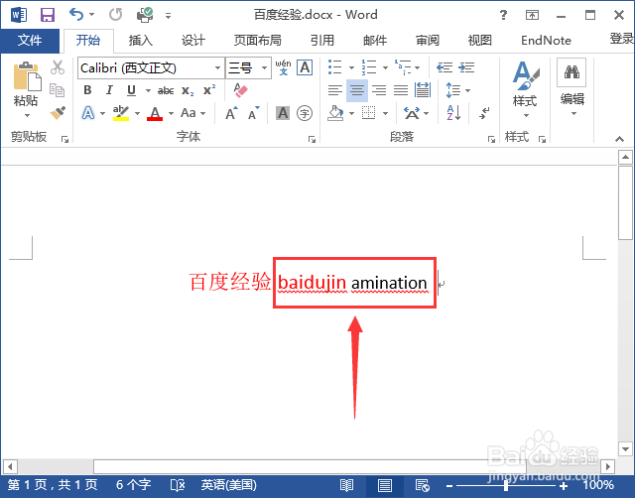Open Word Help question mark

[503, 15]
